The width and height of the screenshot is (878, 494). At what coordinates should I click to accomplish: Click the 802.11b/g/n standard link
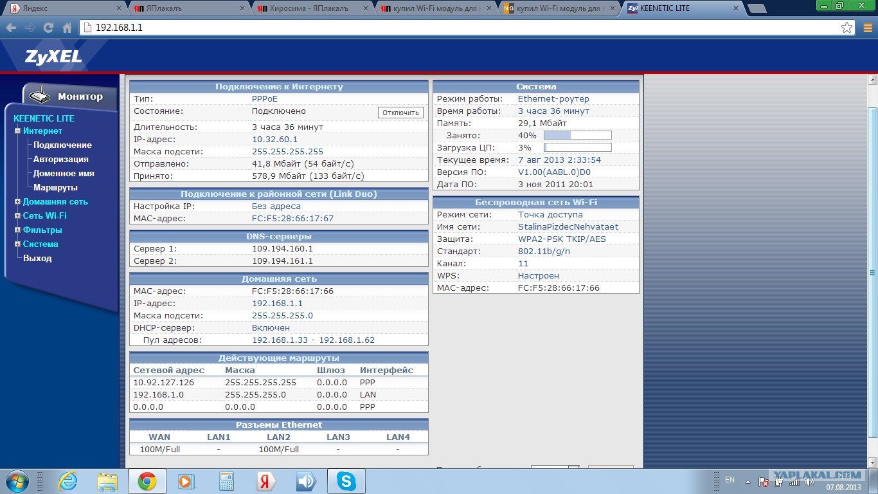click(544, 252)
